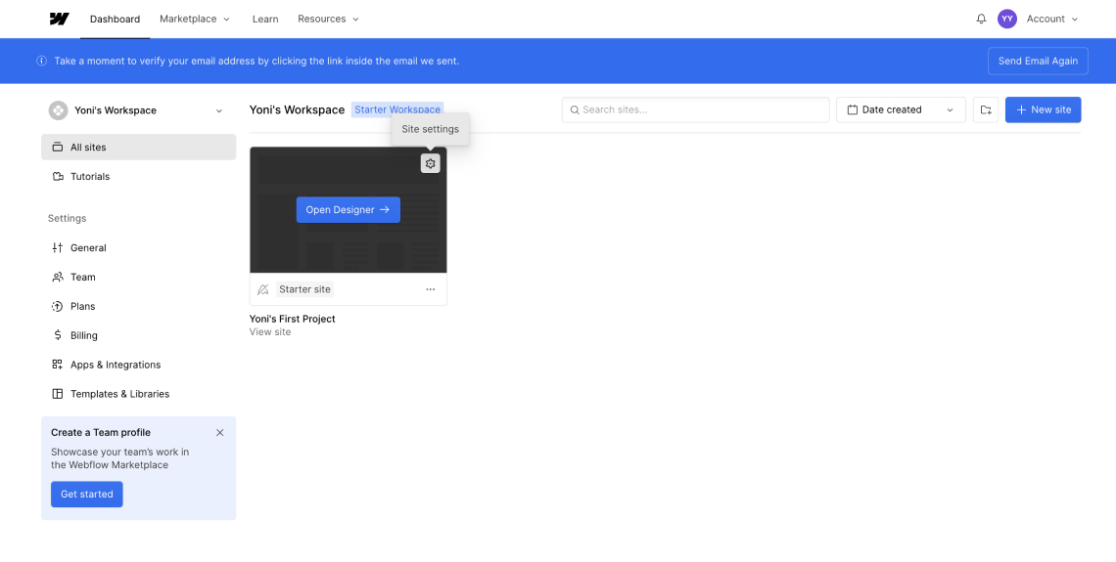Dismiss the Create a Team profile card
Viewport: 1116px width, 562px height.
tap(219, 432)
